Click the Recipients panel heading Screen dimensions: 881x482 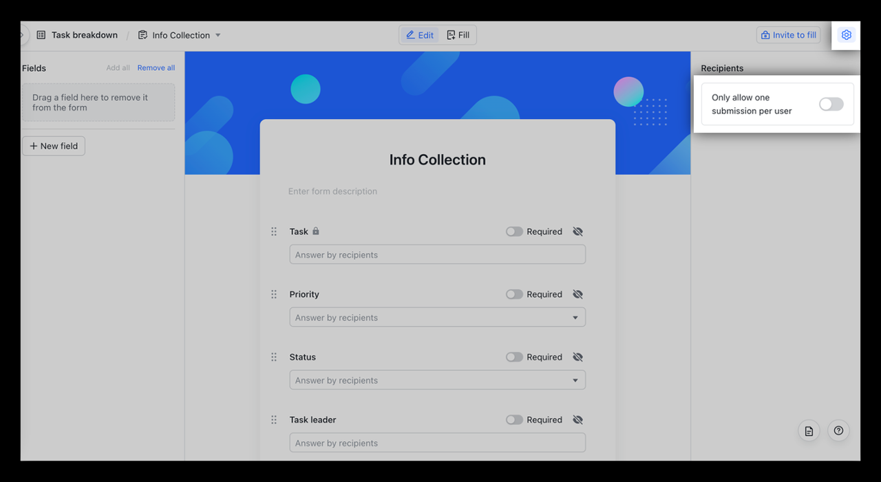(x=722, y=68)
